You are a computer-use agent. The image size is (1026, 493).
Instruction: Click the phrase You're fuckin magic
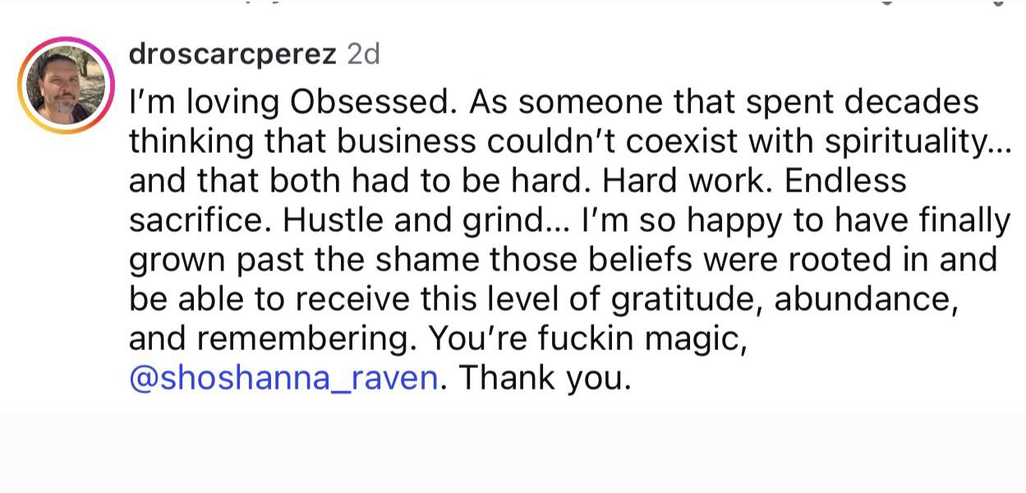[x=589, y=340]
